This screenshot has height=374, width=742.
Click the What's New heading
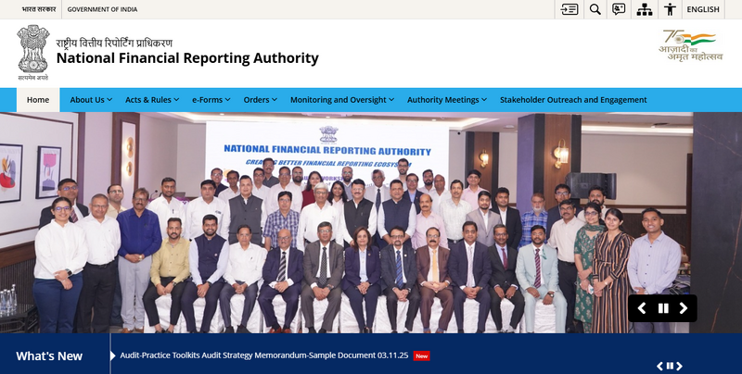click(x=49, y=356)
